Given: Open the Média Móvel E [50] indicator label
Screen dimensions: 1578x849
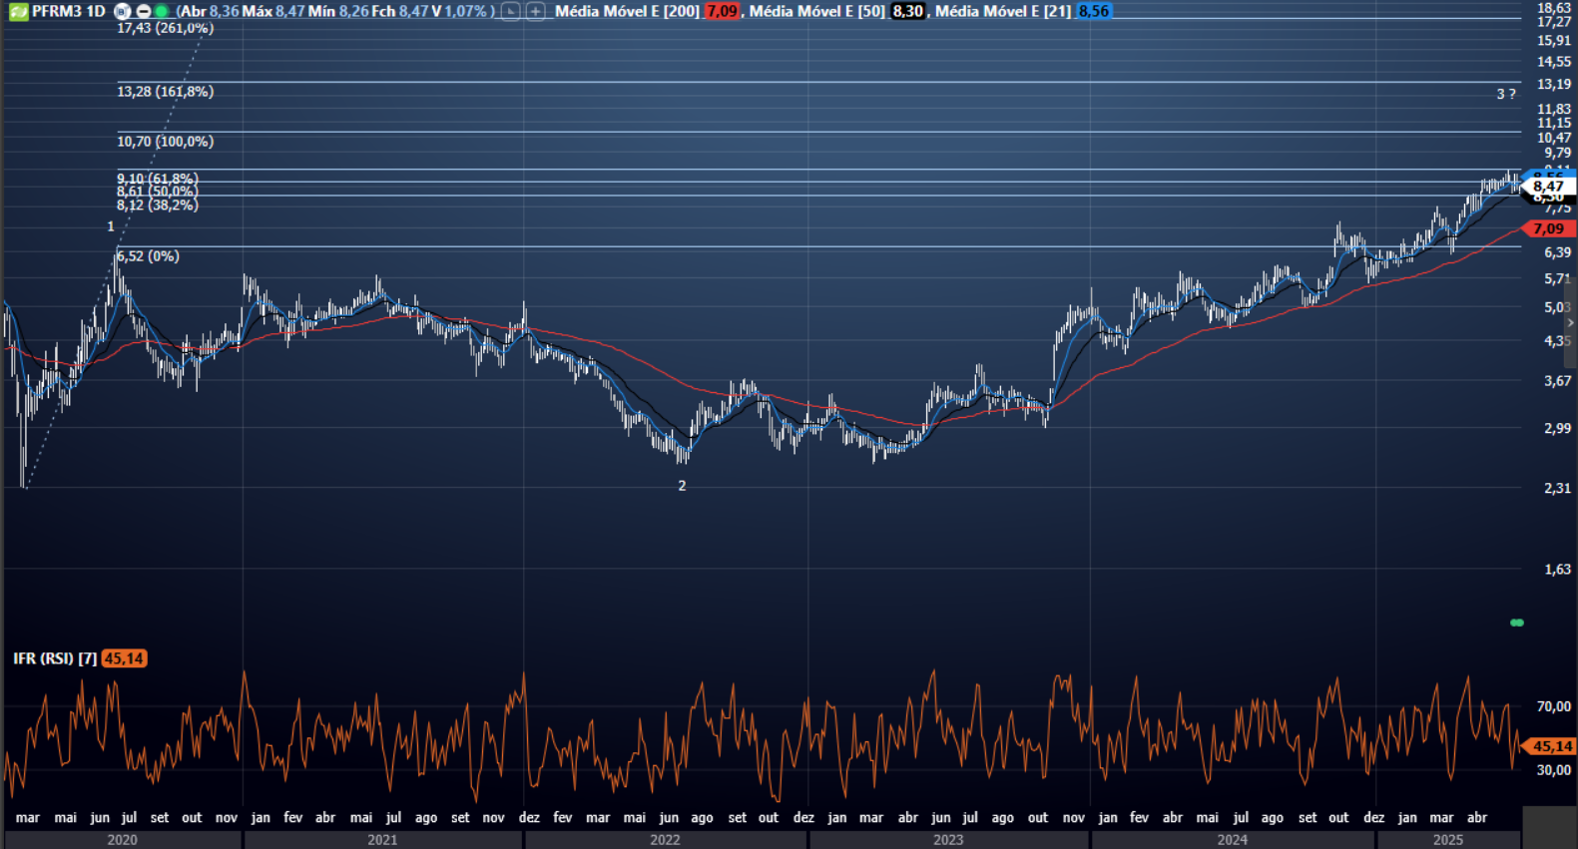Looking at the screenshot, I should click(816, 11).
